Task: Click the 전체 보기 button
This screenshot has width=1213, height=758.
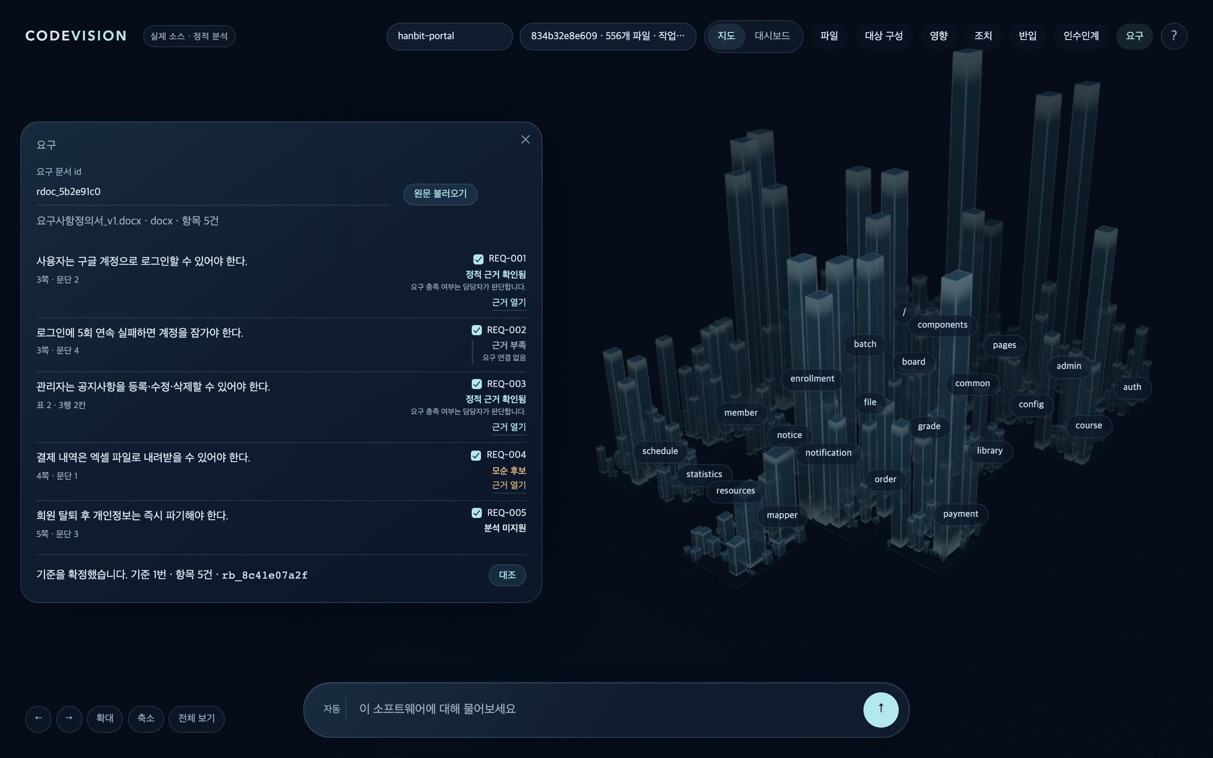Action: pos(197,718)
